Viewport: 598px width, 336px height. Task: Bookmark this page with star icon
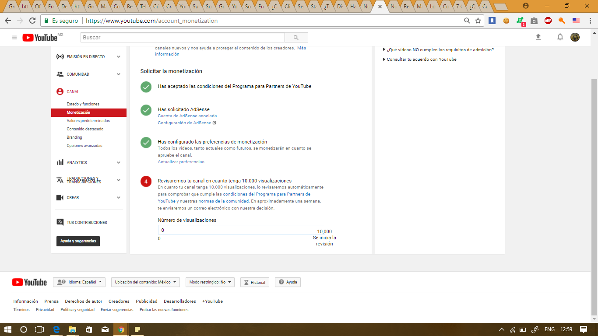[478, 21]
